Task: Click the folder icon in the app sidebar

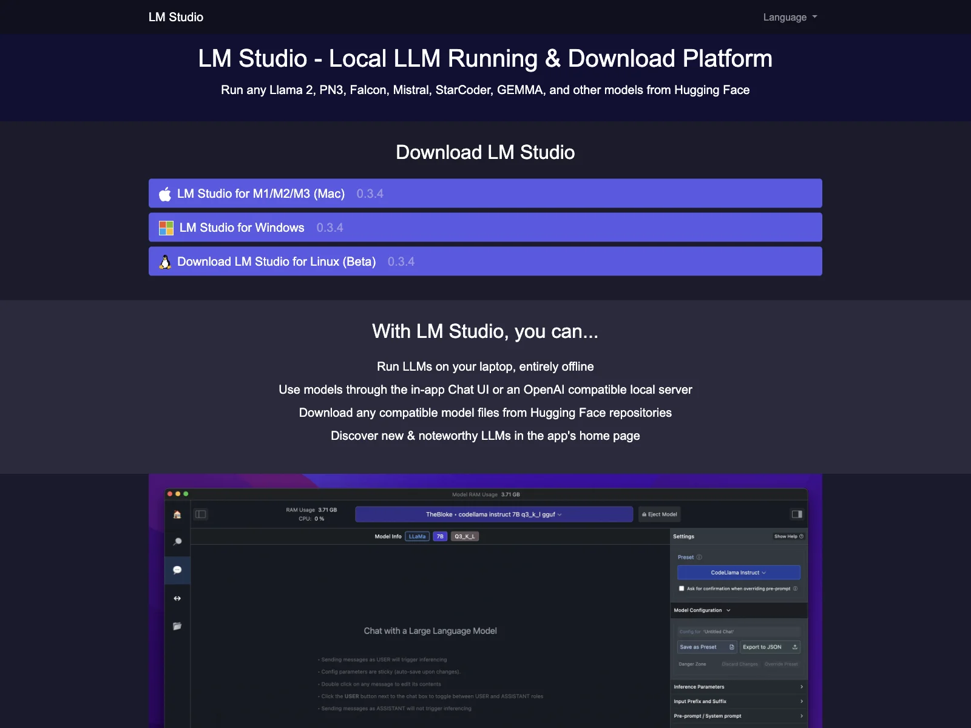Action: 177,626
